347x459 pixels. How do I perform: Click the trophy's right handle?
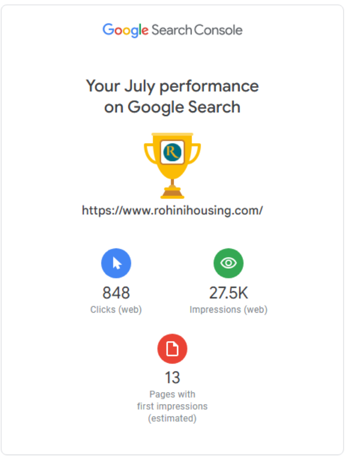pyautogui.click(x=195, y=153)
